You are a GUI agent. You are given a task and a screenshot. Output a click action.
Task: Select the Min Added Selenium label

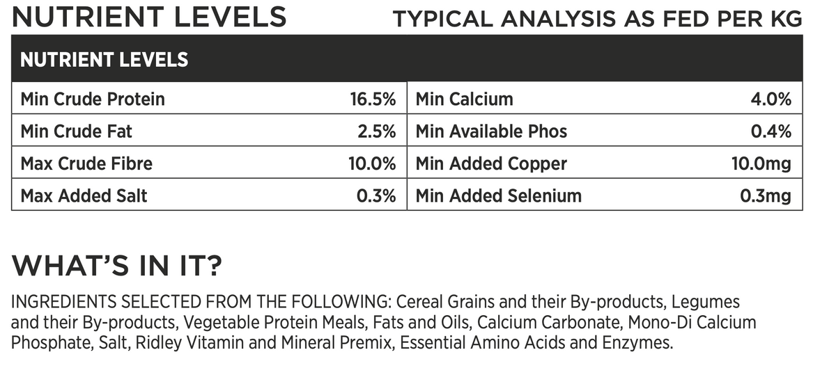point(499,196)
